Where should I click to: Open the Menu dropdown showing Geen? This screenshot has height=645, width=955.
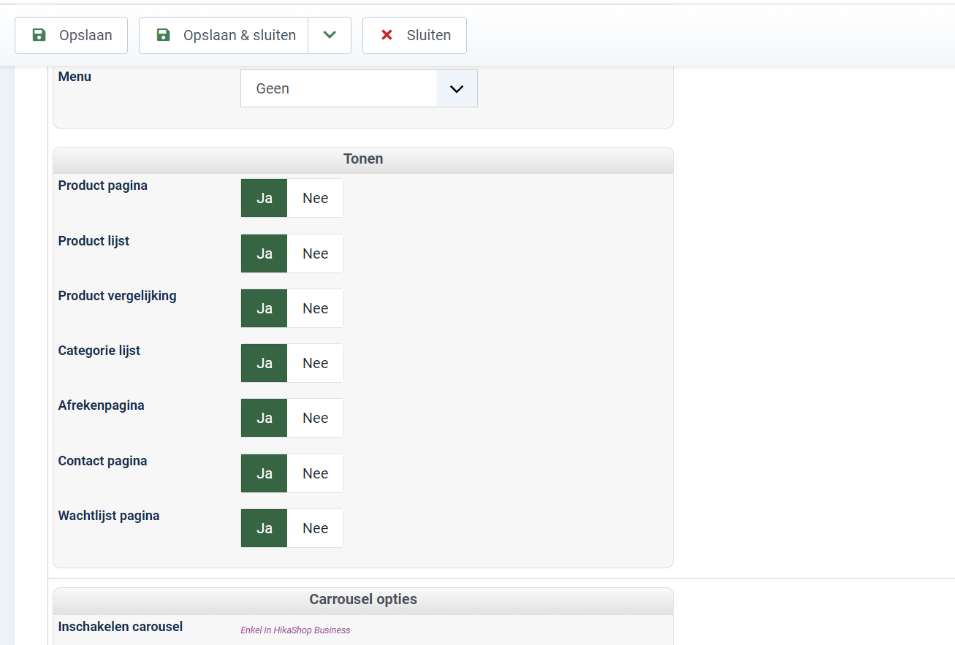tap(359, 88)
